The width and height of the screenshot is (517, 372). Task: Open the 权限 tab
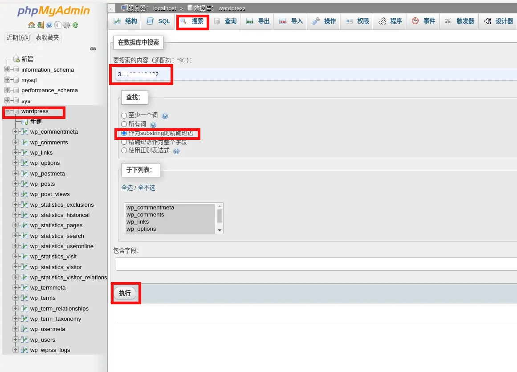click(357, 21)
